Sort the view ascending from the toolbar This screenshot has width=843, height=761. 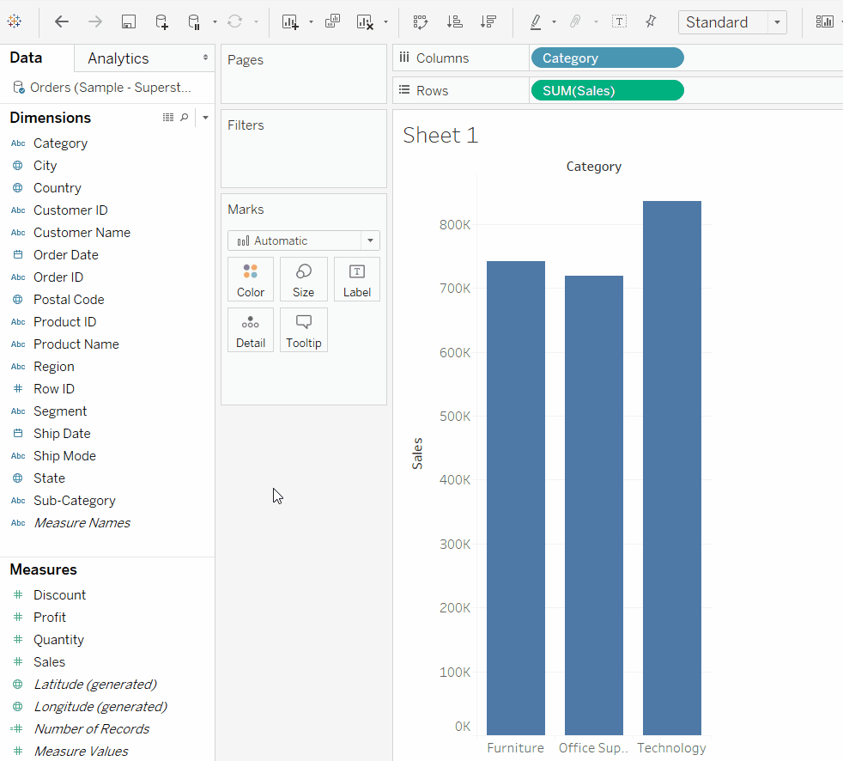pos(455,21)
